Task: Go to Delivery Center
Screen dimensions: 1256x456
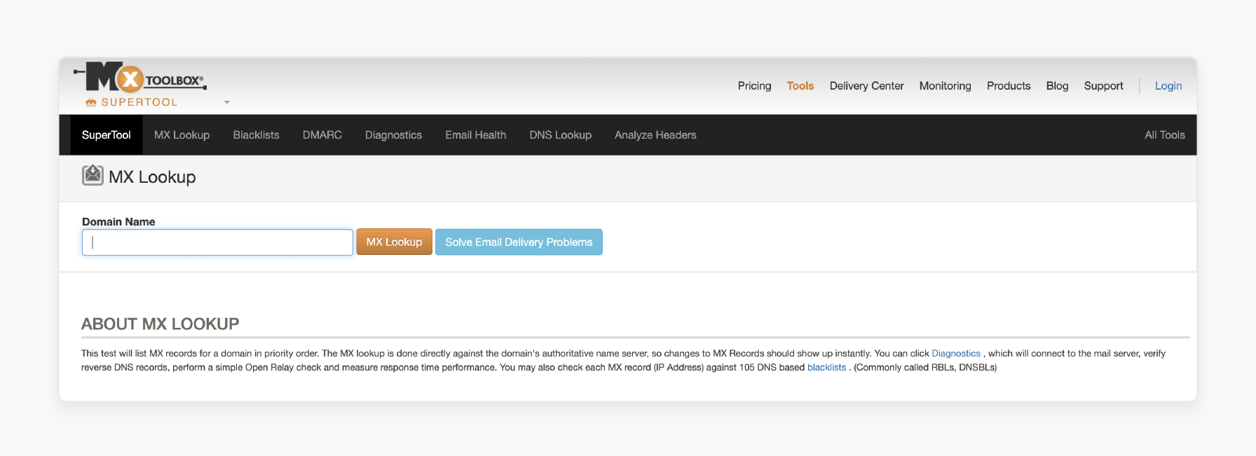Action: pyautogui.click(x=867, y=85)
